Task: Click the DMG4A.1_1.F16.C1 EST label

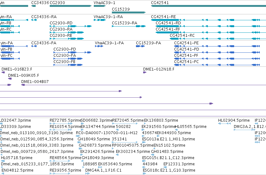Action: click(x=103, y=170)
